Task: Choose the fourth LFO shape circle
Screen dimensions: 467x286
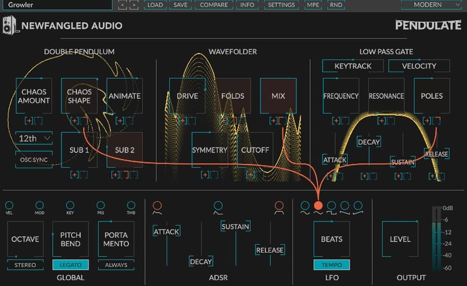Action: (x=345, y=205)
